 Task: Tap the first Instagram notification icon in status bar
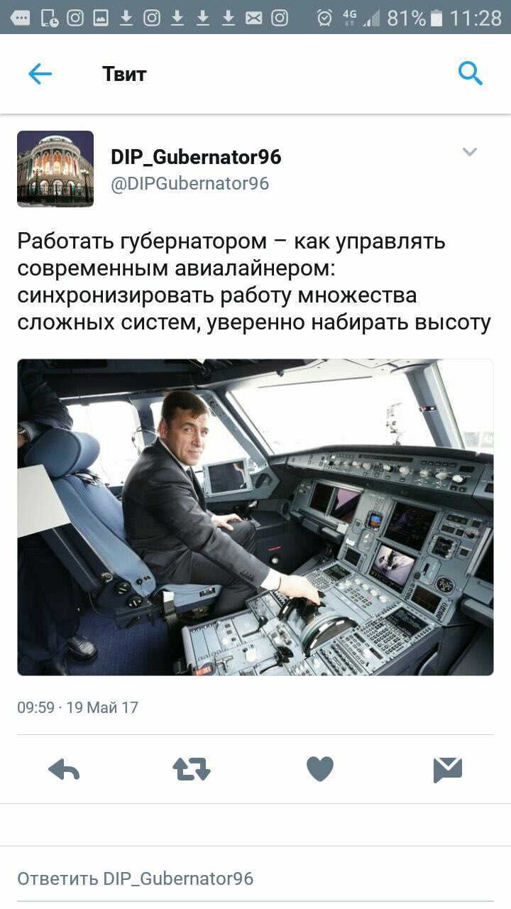point(75,18)
